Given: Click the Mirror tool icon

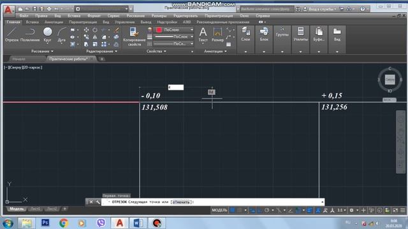Looking at the screenshot, I should click(x=95, y=37).
